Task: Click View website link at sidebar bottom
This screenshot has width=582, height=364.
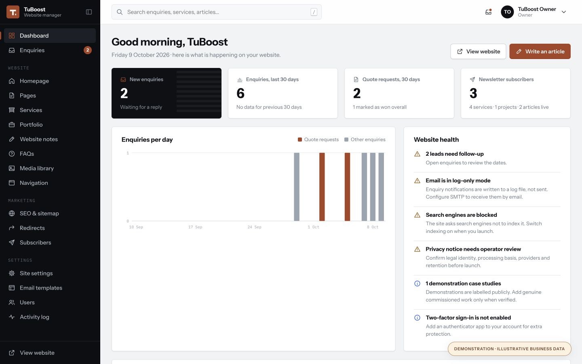Action: [50, 353]
